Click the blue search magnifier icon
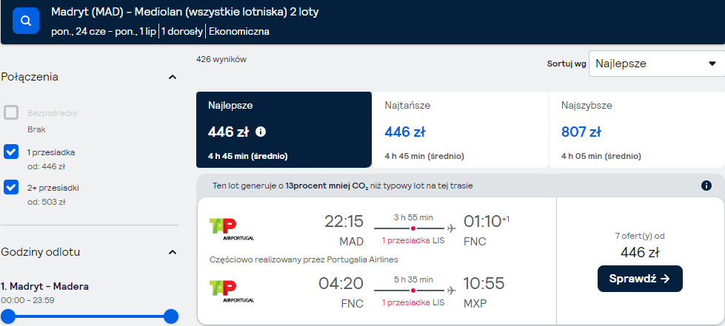This screenshot has width=725, height=326. tap(26, 21)
